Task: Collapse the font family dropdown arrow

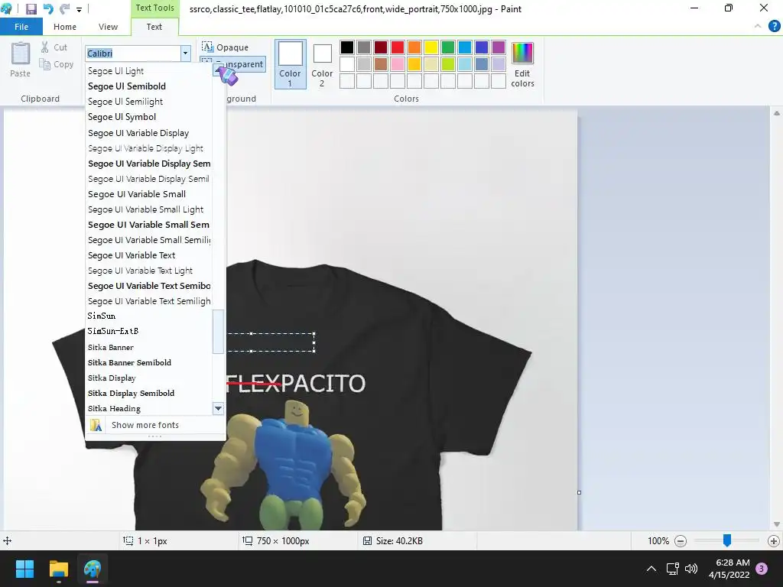Action: tap(185, 54)
